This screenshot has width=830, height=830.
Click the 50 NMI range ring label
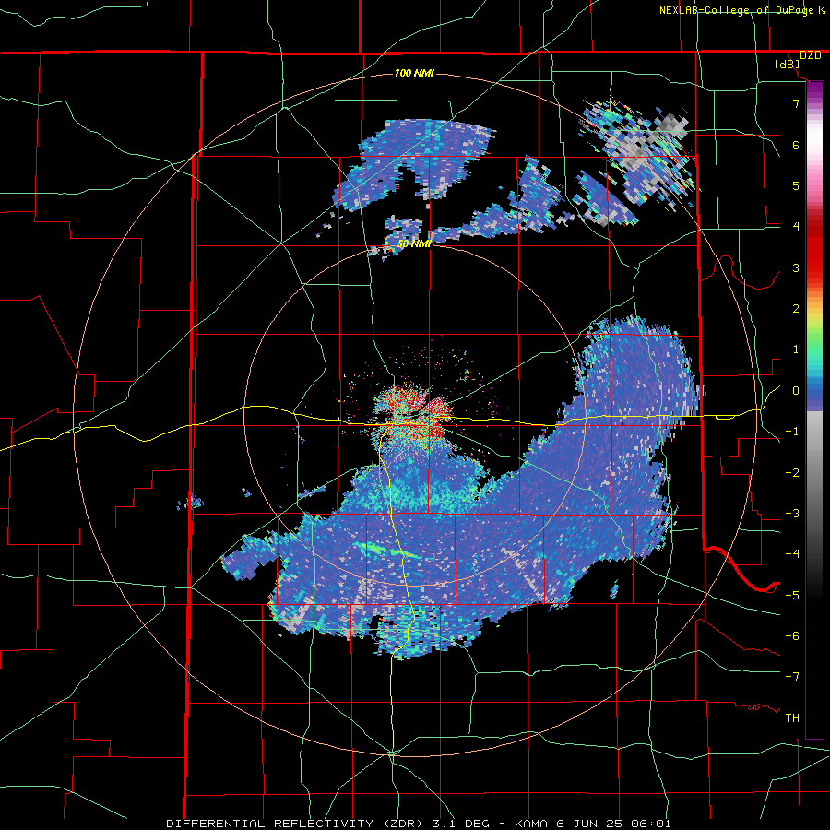[414, 244]
